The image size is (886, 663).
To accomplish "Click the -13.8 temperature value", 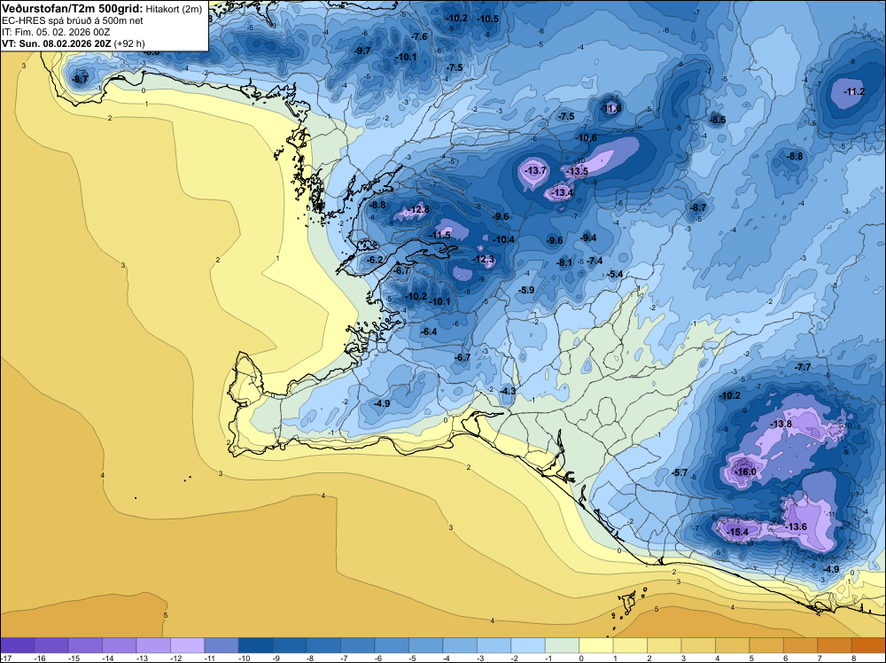I will (781, 424).
